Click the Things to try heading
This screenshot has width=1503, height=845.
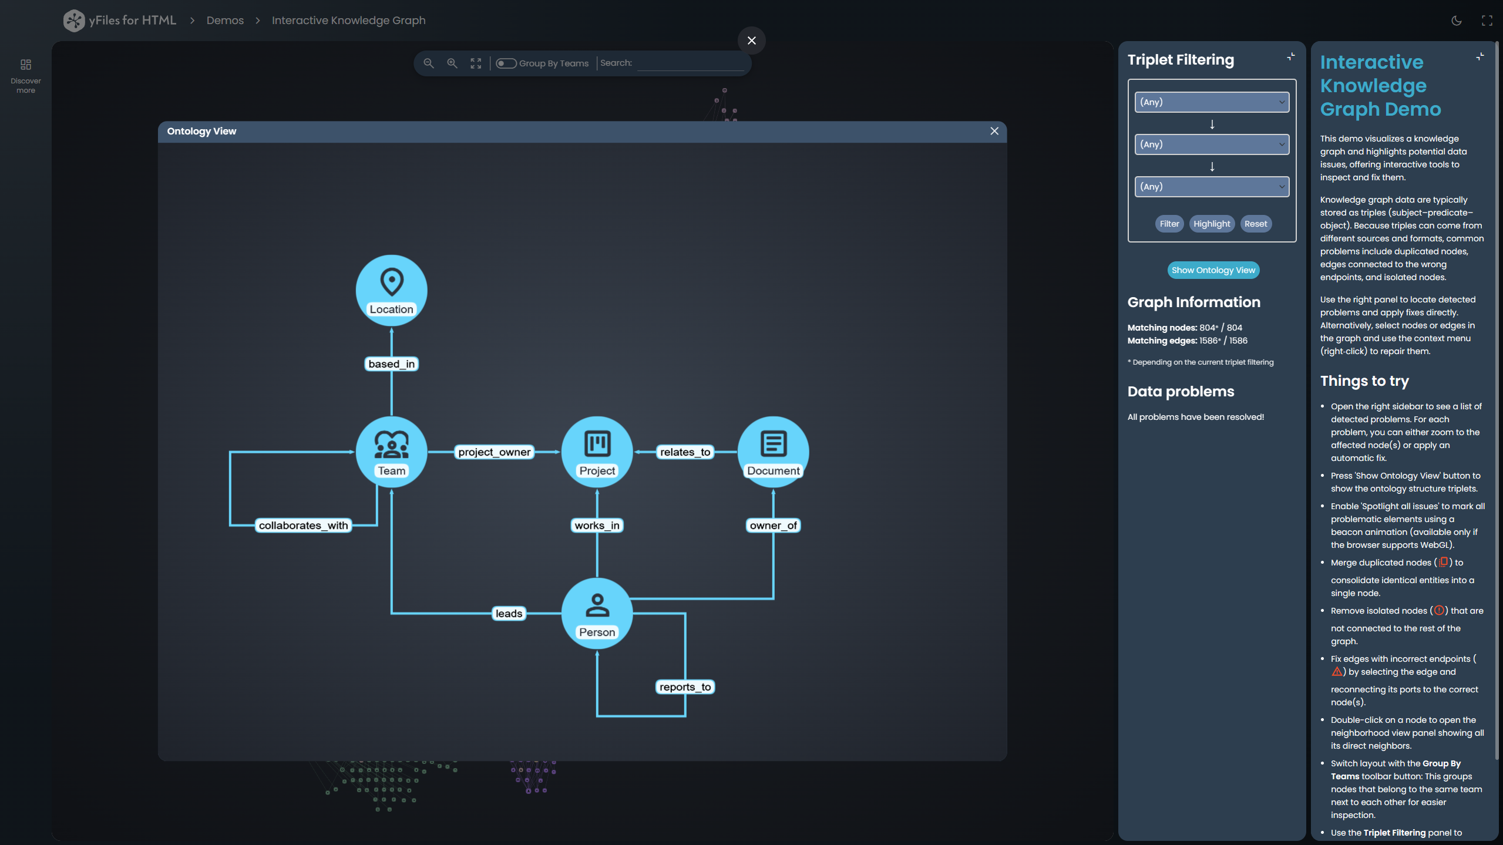tap(1364, 381)
